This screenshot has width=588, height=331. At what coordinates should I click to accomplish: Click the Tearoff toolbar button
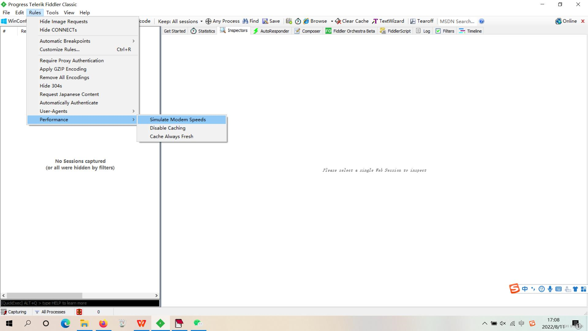422,21
